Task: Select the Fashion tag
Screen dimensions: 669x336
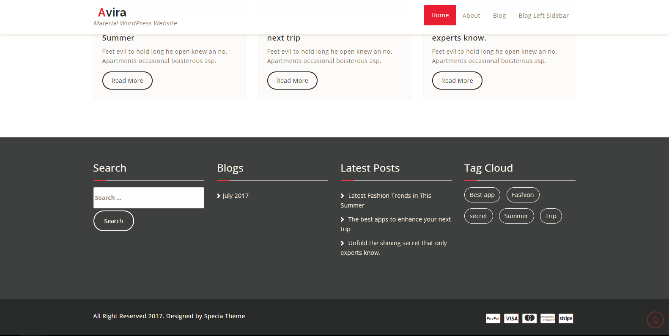Action: 523,195
